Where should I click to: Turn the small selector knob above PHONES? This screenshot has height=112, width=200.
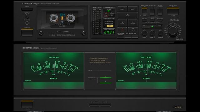click(x=27, y=16)
